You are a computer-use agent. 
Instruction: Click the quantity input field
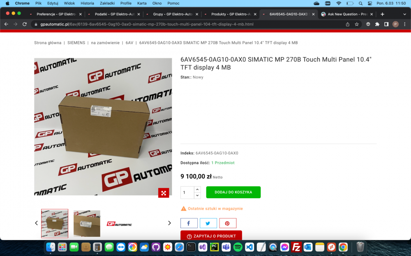pyautogui.click(x=187, y=193)
